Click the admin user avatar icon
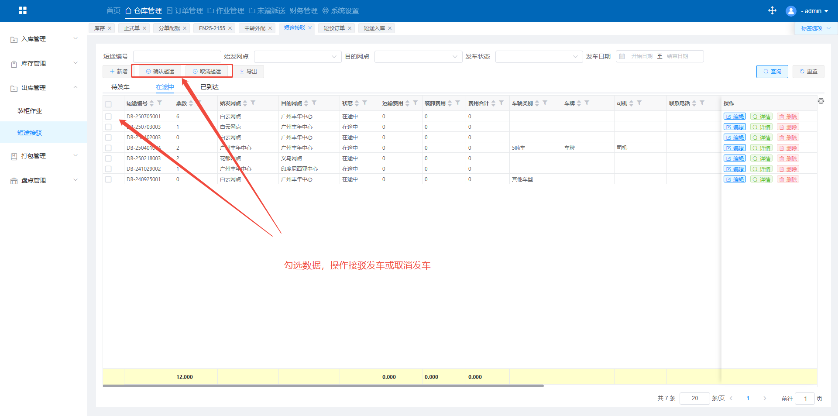Image resolution: width=838 pixels, height=416 pixels. pos(790,11)
